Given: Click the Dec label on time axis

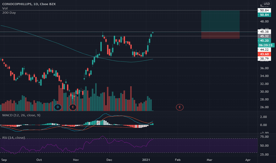Looking at the screenshot, I should [109, 160].
